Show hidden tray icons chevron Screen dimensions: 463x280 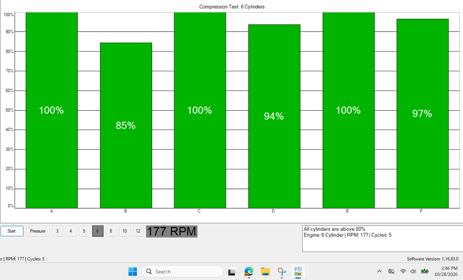pos(379,271)
